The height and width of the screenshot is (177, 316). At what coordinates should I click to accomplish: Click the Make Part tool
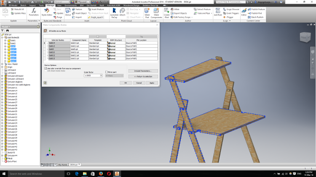(x=147, y=13)
